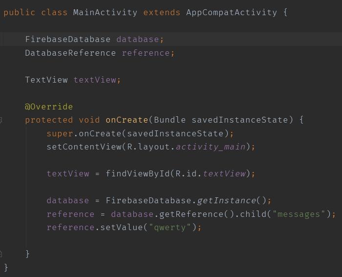Click "database" in the FirebaseDatabase field declaration
The width and height of the screenshot is (342, 277).
pos(138,39)
